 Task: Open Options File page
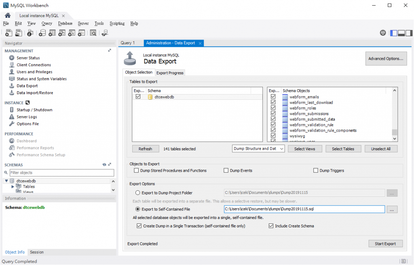(28, 124)
